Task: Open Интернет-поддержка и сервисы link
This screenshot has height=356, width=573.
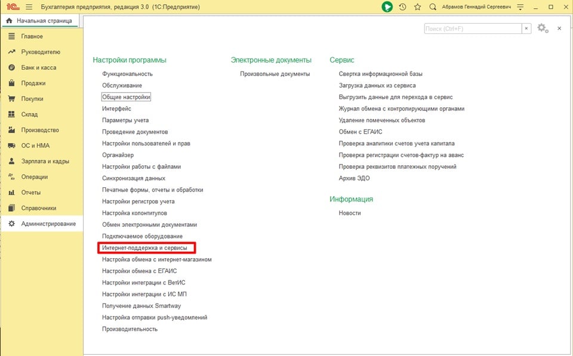Action: 144,247
